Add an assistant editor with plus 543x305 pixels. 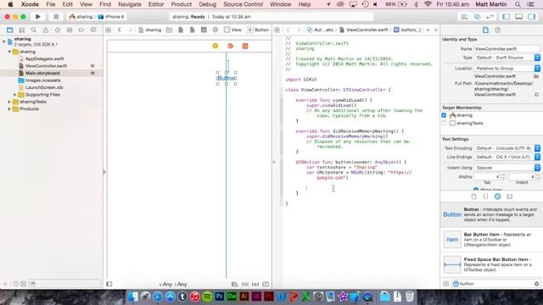(428, 30)
